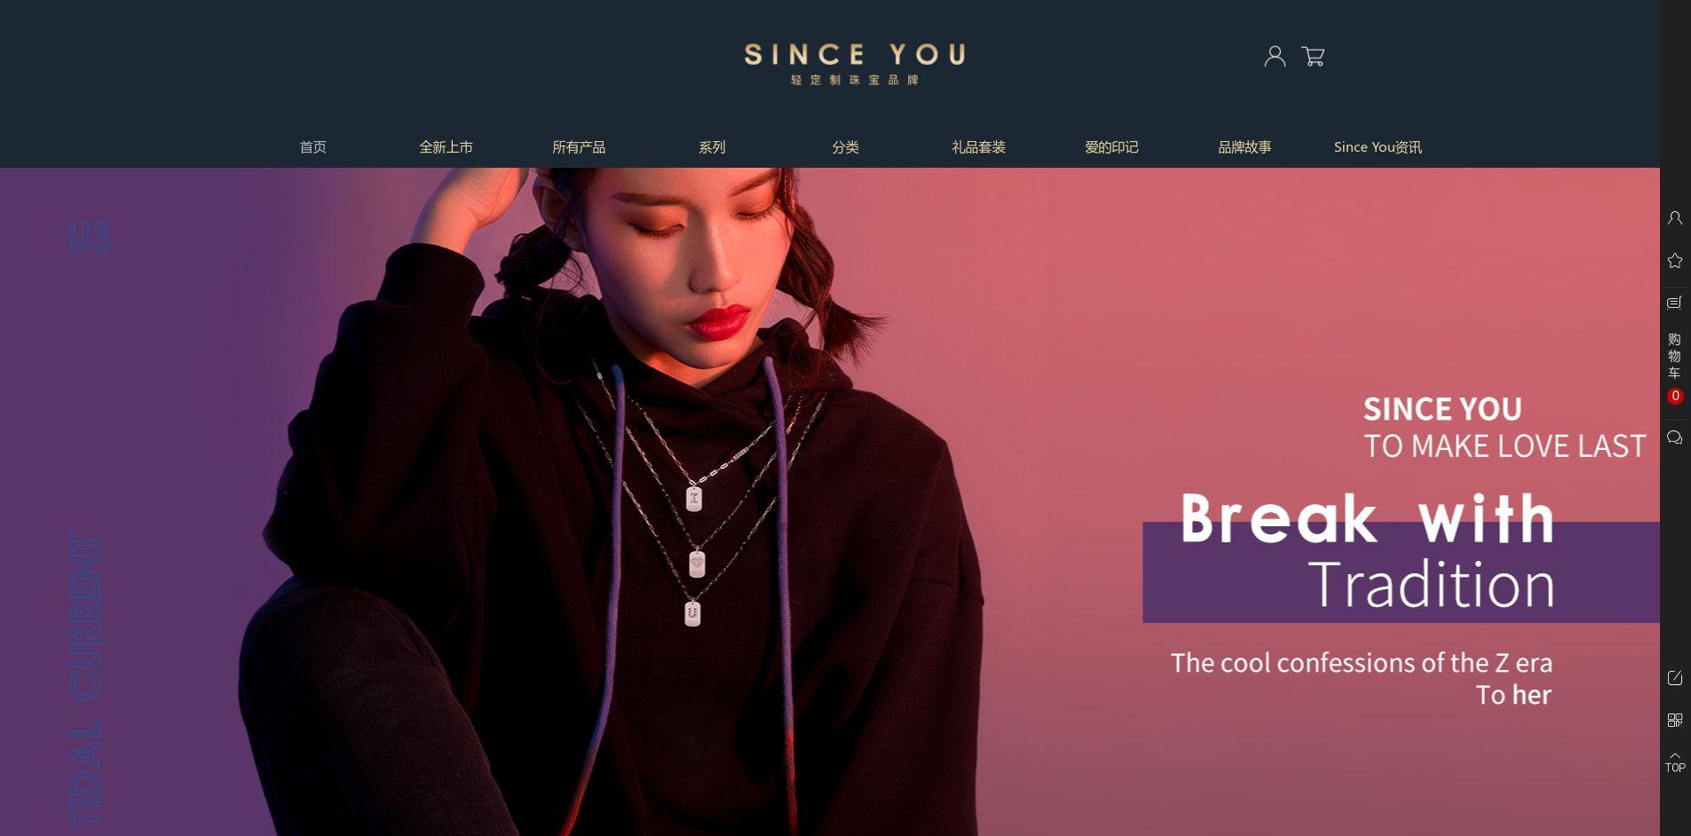Open the chat message icon in sidebar
Screen dimensions: 1691x836
click(x=1675, y=438)
